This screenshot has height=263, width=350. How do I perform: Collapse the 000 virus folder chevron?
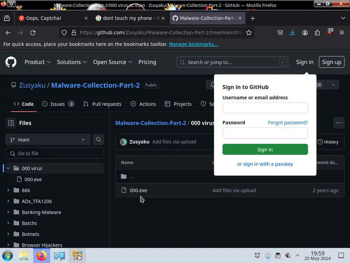click(x=8, y=168)
